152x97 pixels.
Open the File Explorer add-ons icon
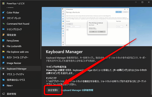tap(3, 52)
